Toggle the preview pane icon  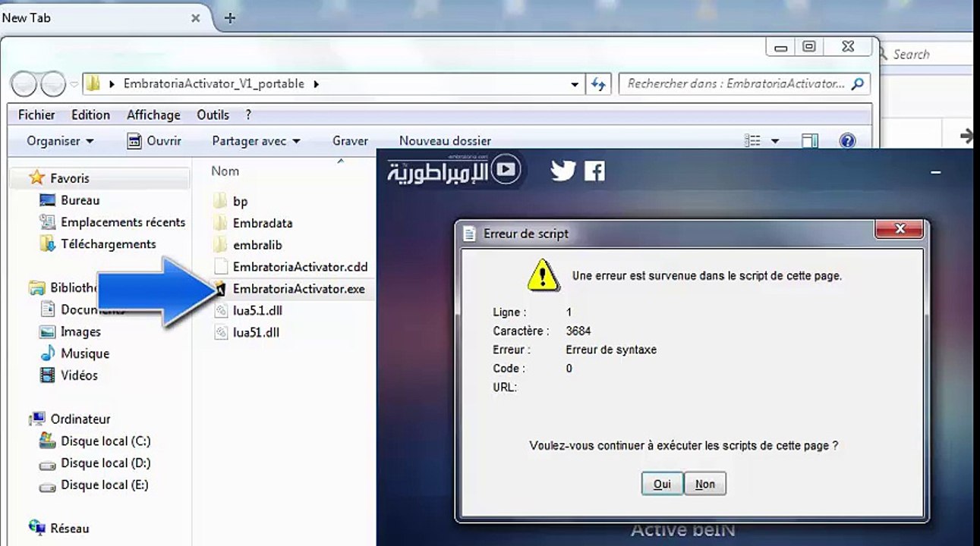pyautogui.click(x=810, y=141)
